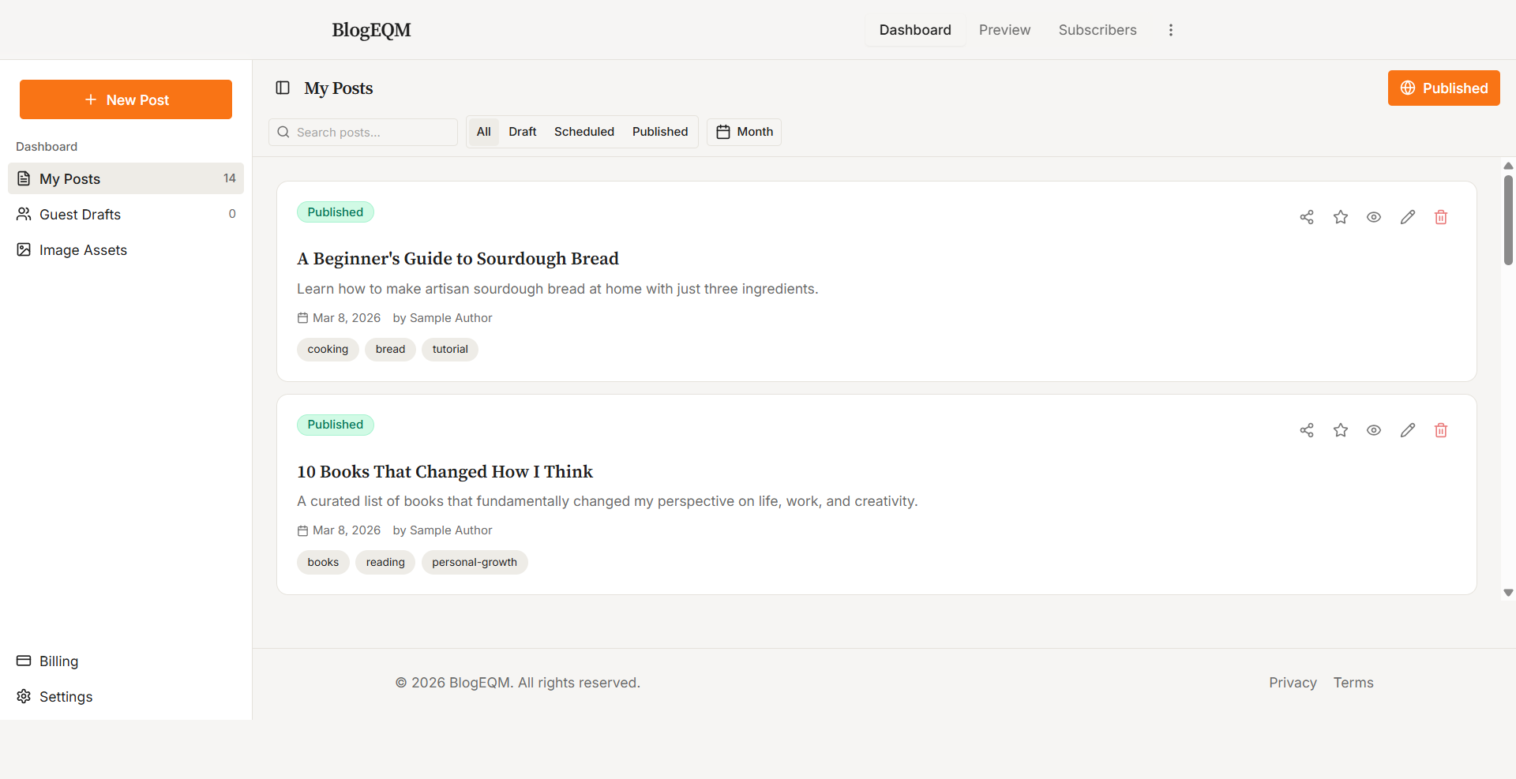1516x779 pixels.
Task: Open '10 Books That Changed How I Think' title
Action: [445, 472]
